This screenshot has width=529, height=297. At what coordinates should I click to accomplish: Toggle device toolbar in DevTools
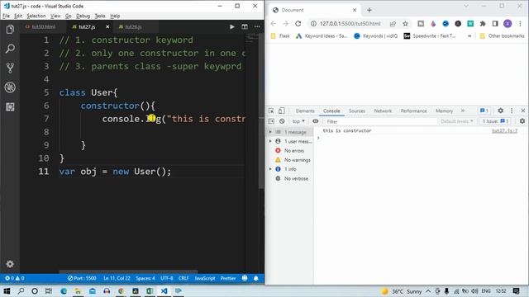point(282,111)
